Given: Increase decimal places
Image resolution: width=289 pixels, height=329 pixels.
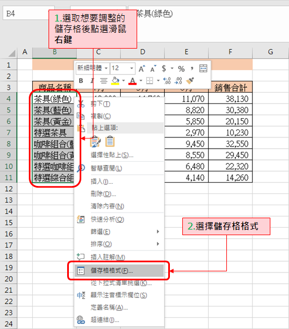Looking at the screenshot, I should 167,81.
